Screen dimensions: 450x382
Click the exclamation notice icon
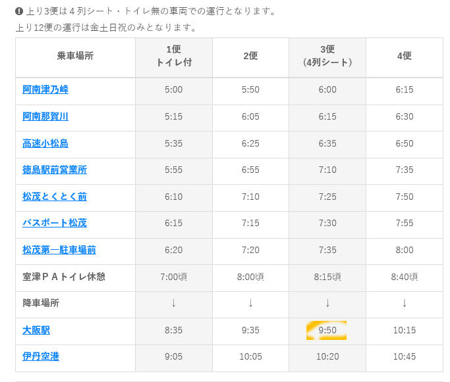point(19,11)
